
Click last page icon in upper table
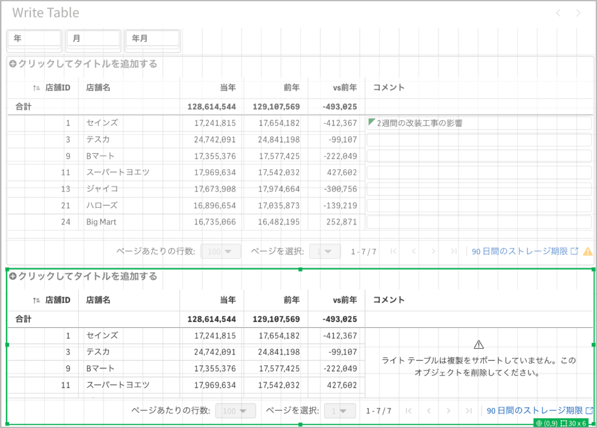(x=454, y=251)
